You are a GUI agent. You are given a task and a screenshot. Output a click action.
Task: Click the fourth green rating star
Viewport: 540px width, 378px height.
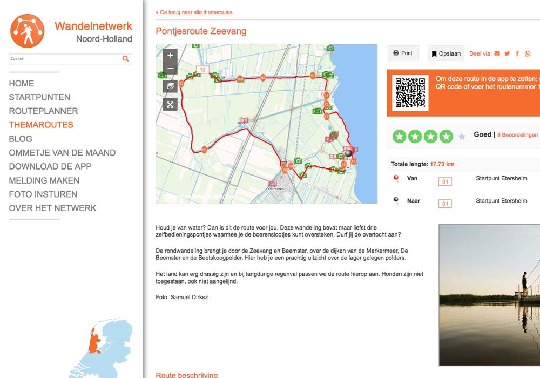[x=446, y=137]
